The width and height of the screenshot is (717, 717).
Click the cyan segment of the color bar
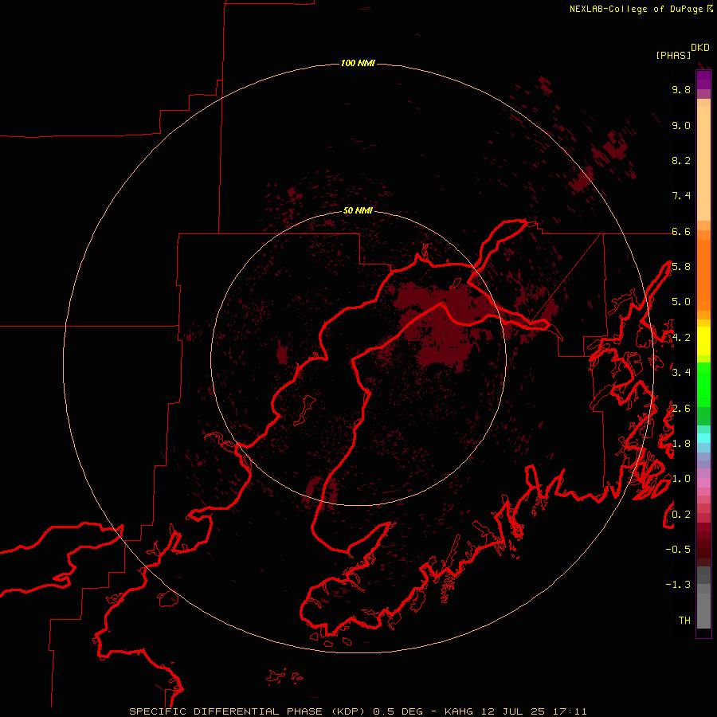pos(703,437)
